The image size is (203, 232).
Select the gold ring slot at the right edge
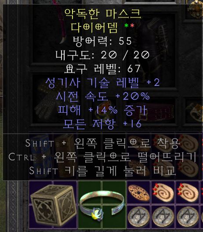195,111
